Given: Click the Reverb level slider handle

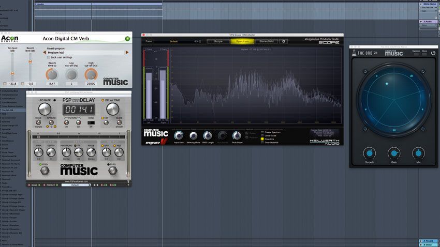Looking at the screenshot, I should [x=31, y=61].
